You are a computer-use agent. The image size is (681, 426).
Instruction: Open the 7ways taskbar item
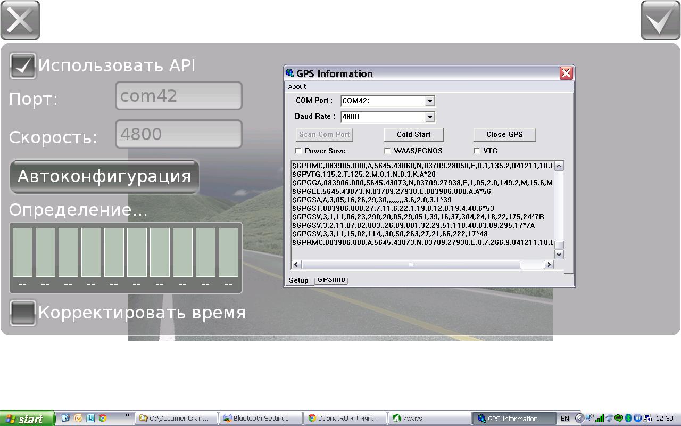[429, 419]
